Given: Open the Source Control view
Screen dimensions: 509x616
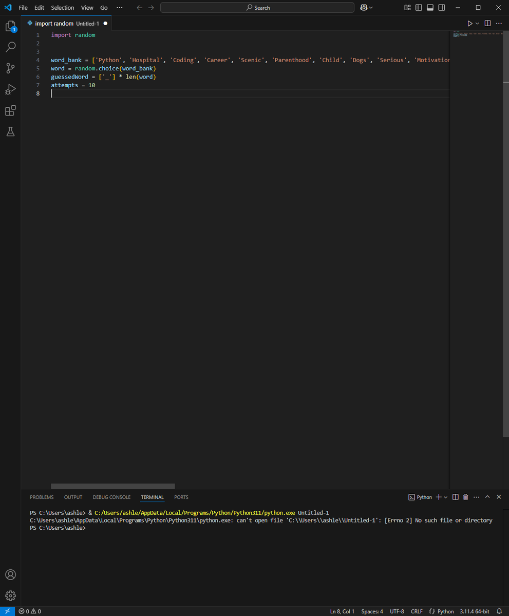Looking at the screenshot, I should [x=10, y=68].
